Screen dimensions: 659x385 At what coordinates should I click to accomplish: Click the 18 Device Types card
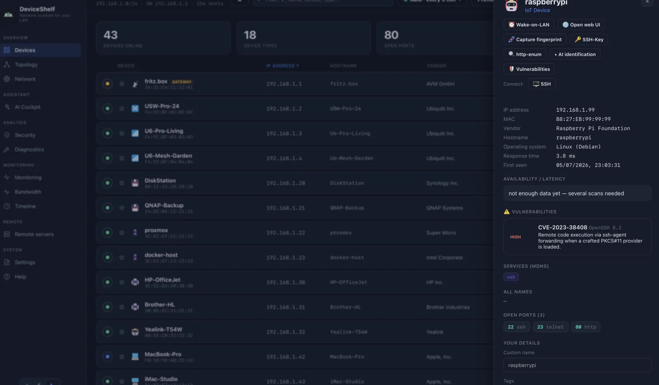(x=304, y=38)
